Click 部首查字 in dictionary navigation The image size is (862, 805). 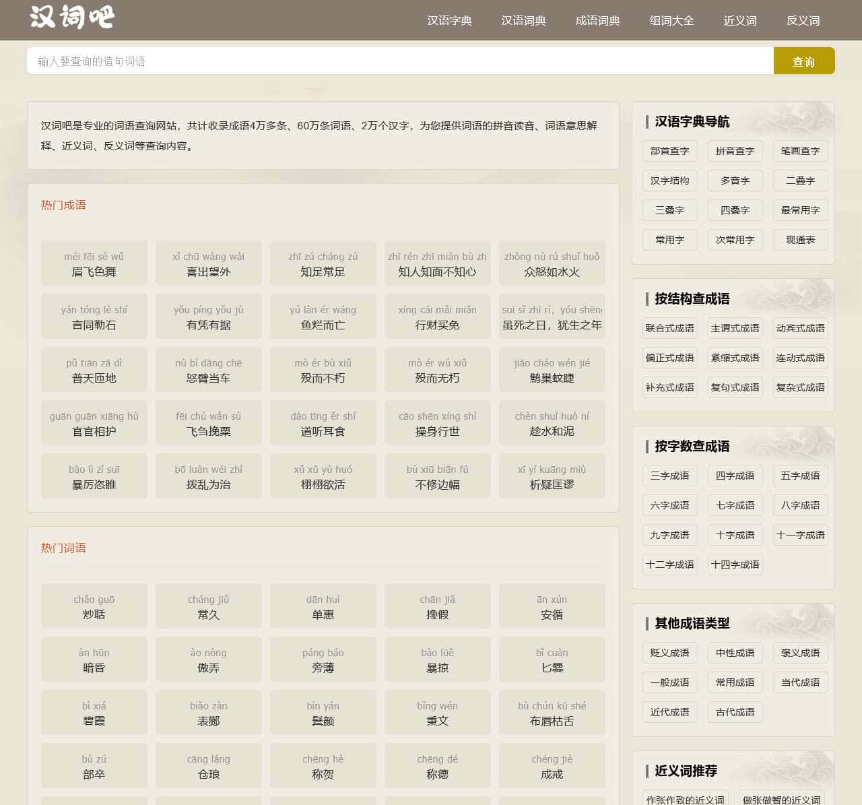coord(670,151)
